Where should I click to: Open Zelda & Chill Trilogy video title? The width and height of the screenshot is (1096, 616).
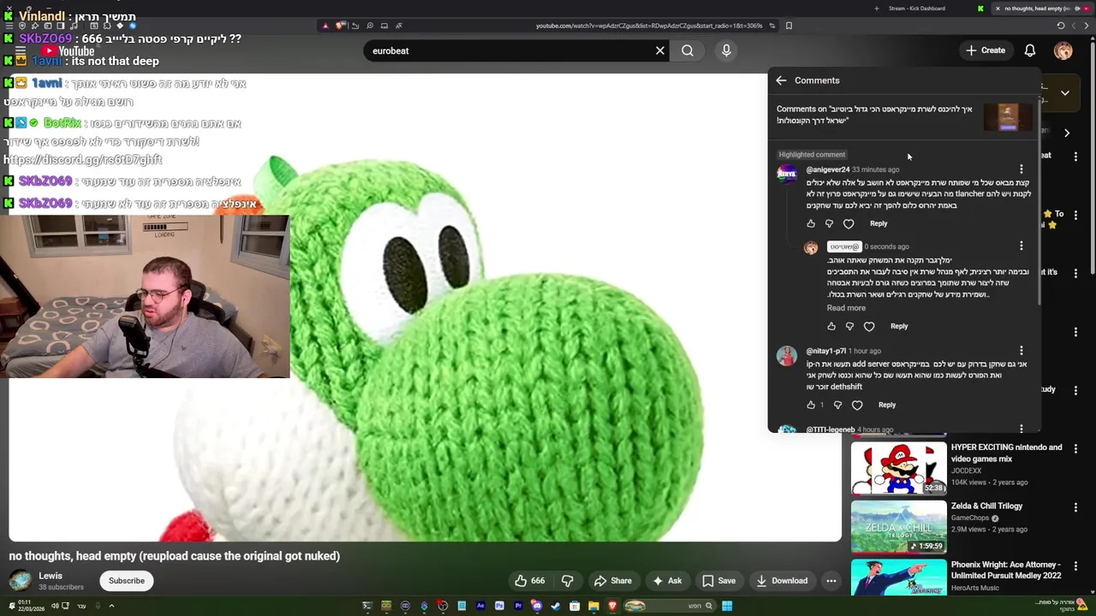click(x=986, y=506)
